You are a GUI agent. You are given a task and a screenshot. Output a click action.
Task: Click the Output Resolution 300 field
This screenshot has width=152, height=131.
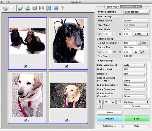tap(130, 43)
